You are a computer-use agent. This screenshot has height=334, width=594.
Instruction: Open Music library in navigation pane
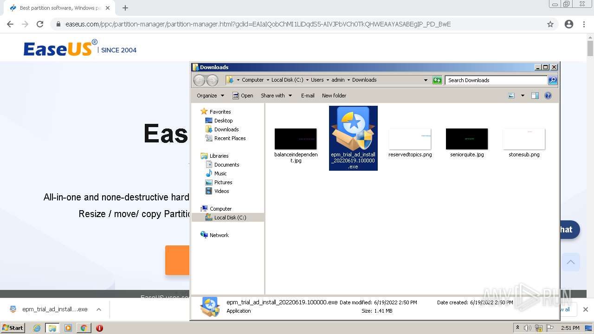[x=220, y=173]
